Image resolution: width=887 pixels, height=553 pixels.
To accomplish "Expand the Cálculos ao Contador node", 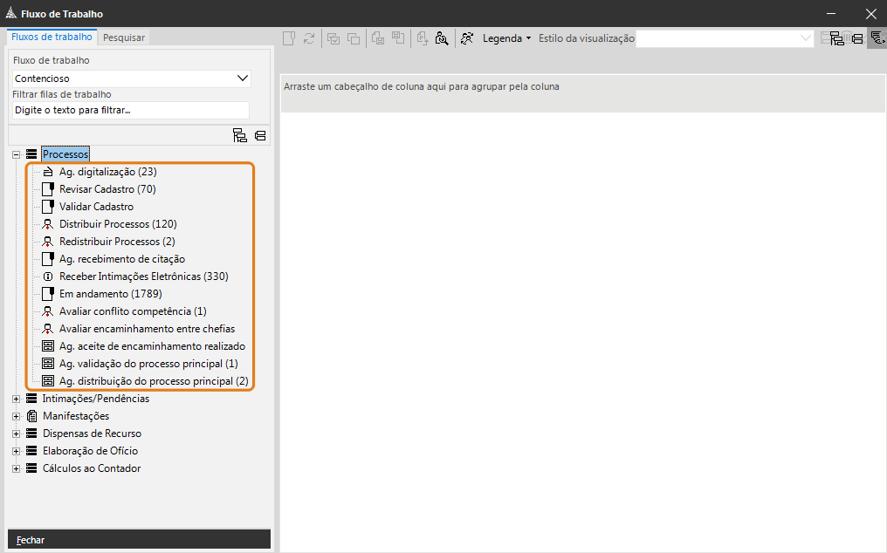I will 17,468.
